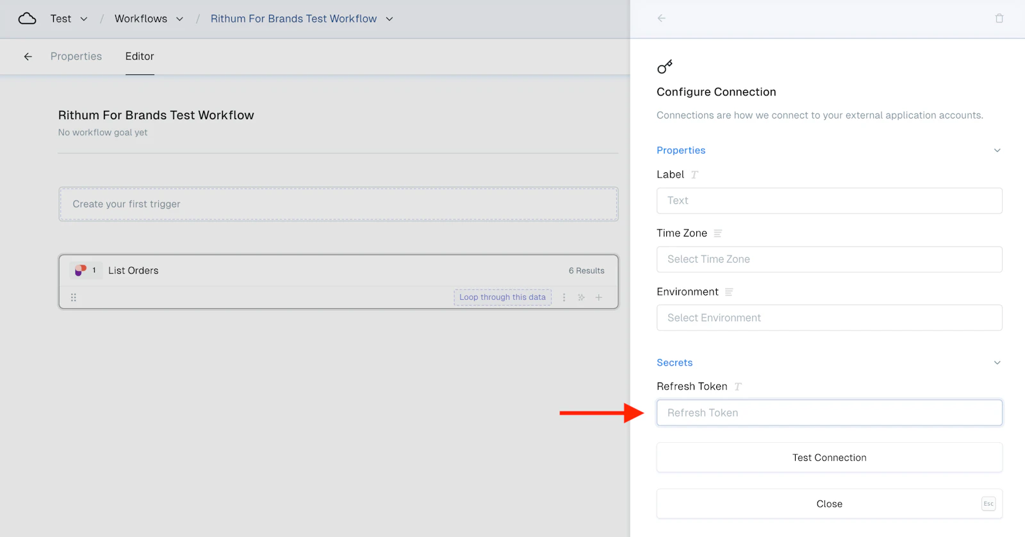The image size is (1025, 537).
Task: Switch to the Properties tab
Action: 76,56
